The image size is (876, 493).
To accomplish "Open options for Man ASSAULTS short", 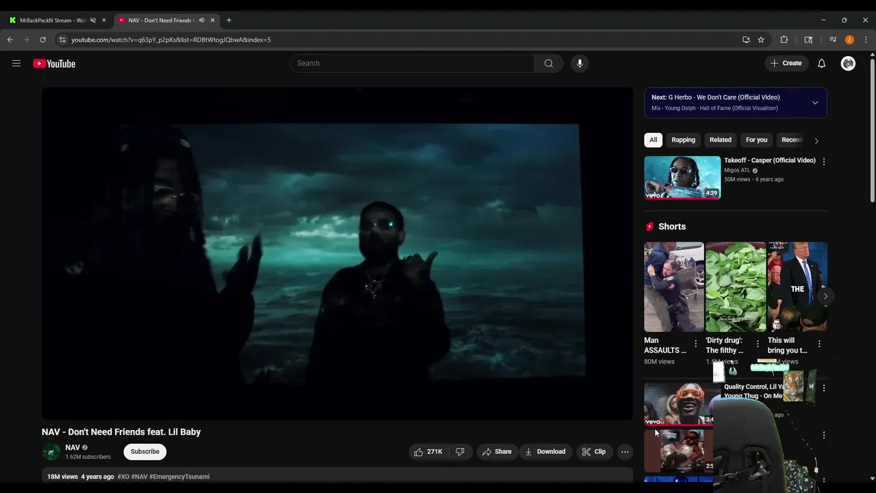I will coord(695,344).
